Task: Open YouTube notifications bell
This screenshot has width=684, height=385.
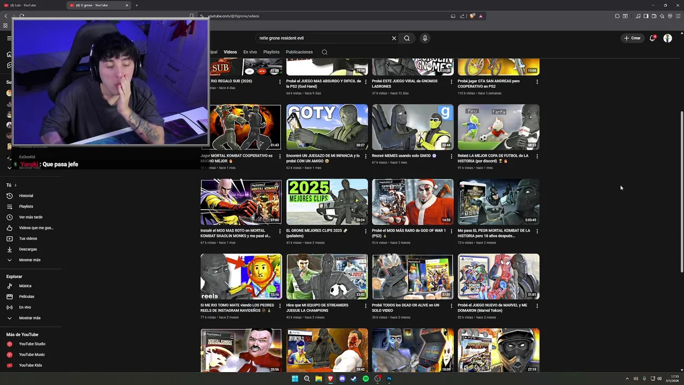Action: coord(652,38)
